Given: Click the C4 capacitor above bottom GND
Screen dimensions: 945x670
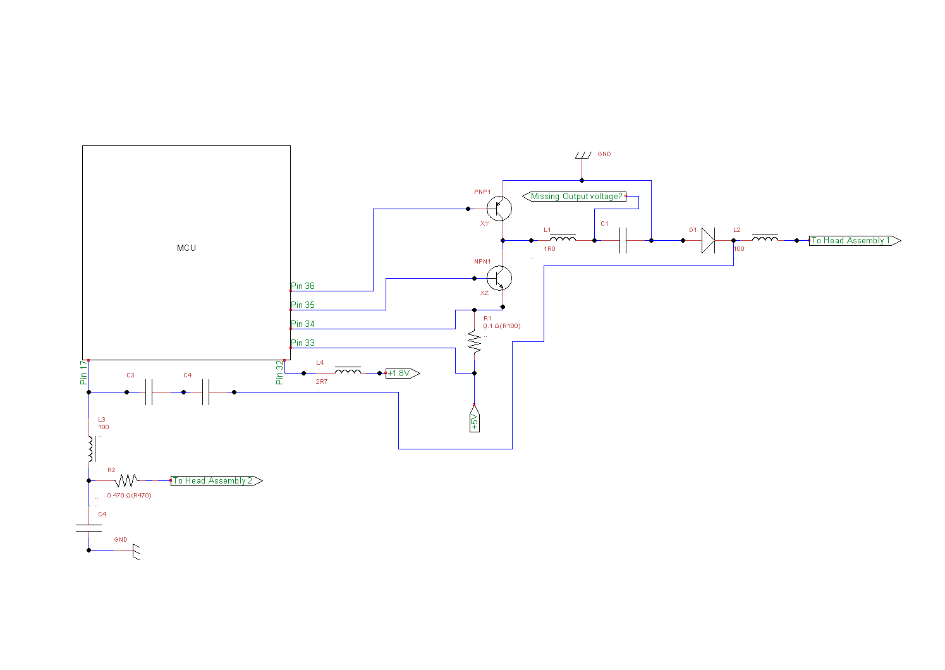Looking at the screenshot, I should 88,528.
